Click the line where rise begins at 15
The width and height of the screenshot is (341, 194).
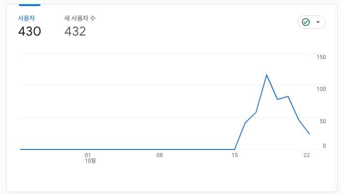click(235, 149)
